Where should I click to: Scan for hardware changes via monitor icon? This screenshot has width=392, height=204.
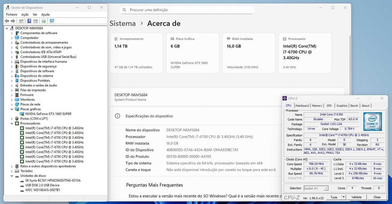pyautogui.click(x=52, y=21)
